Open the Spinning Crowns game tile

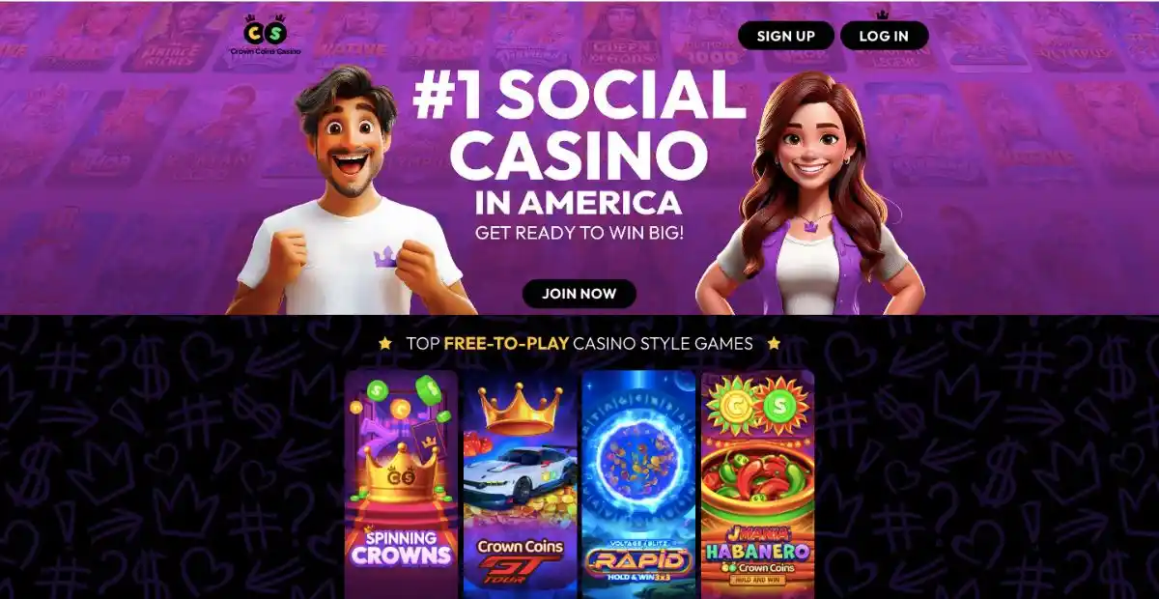(x=401, y=484)
